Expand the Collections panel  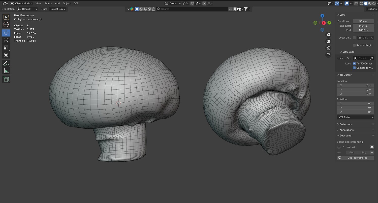(346, 124)
